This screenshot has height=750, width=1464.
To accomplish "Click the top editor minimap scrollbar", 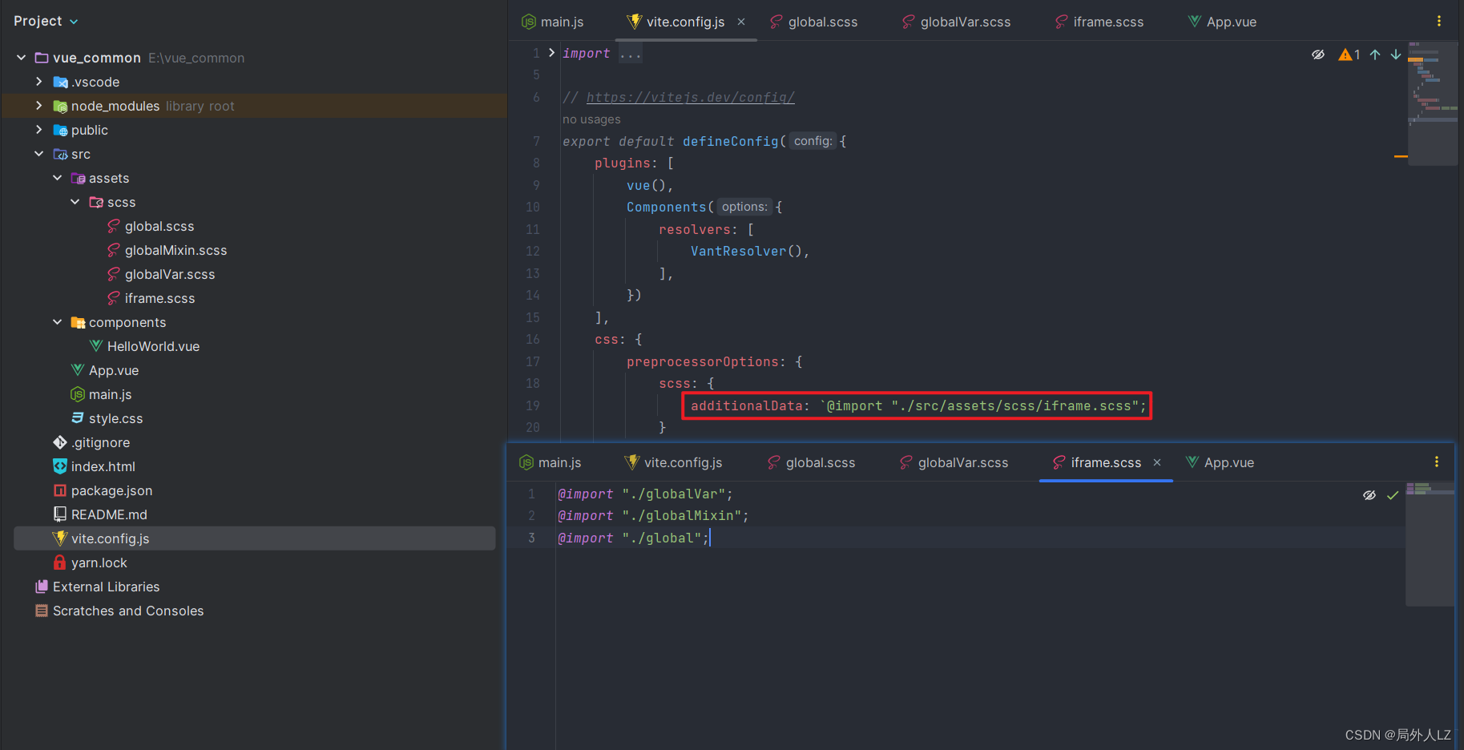I will pos(1433,103).
